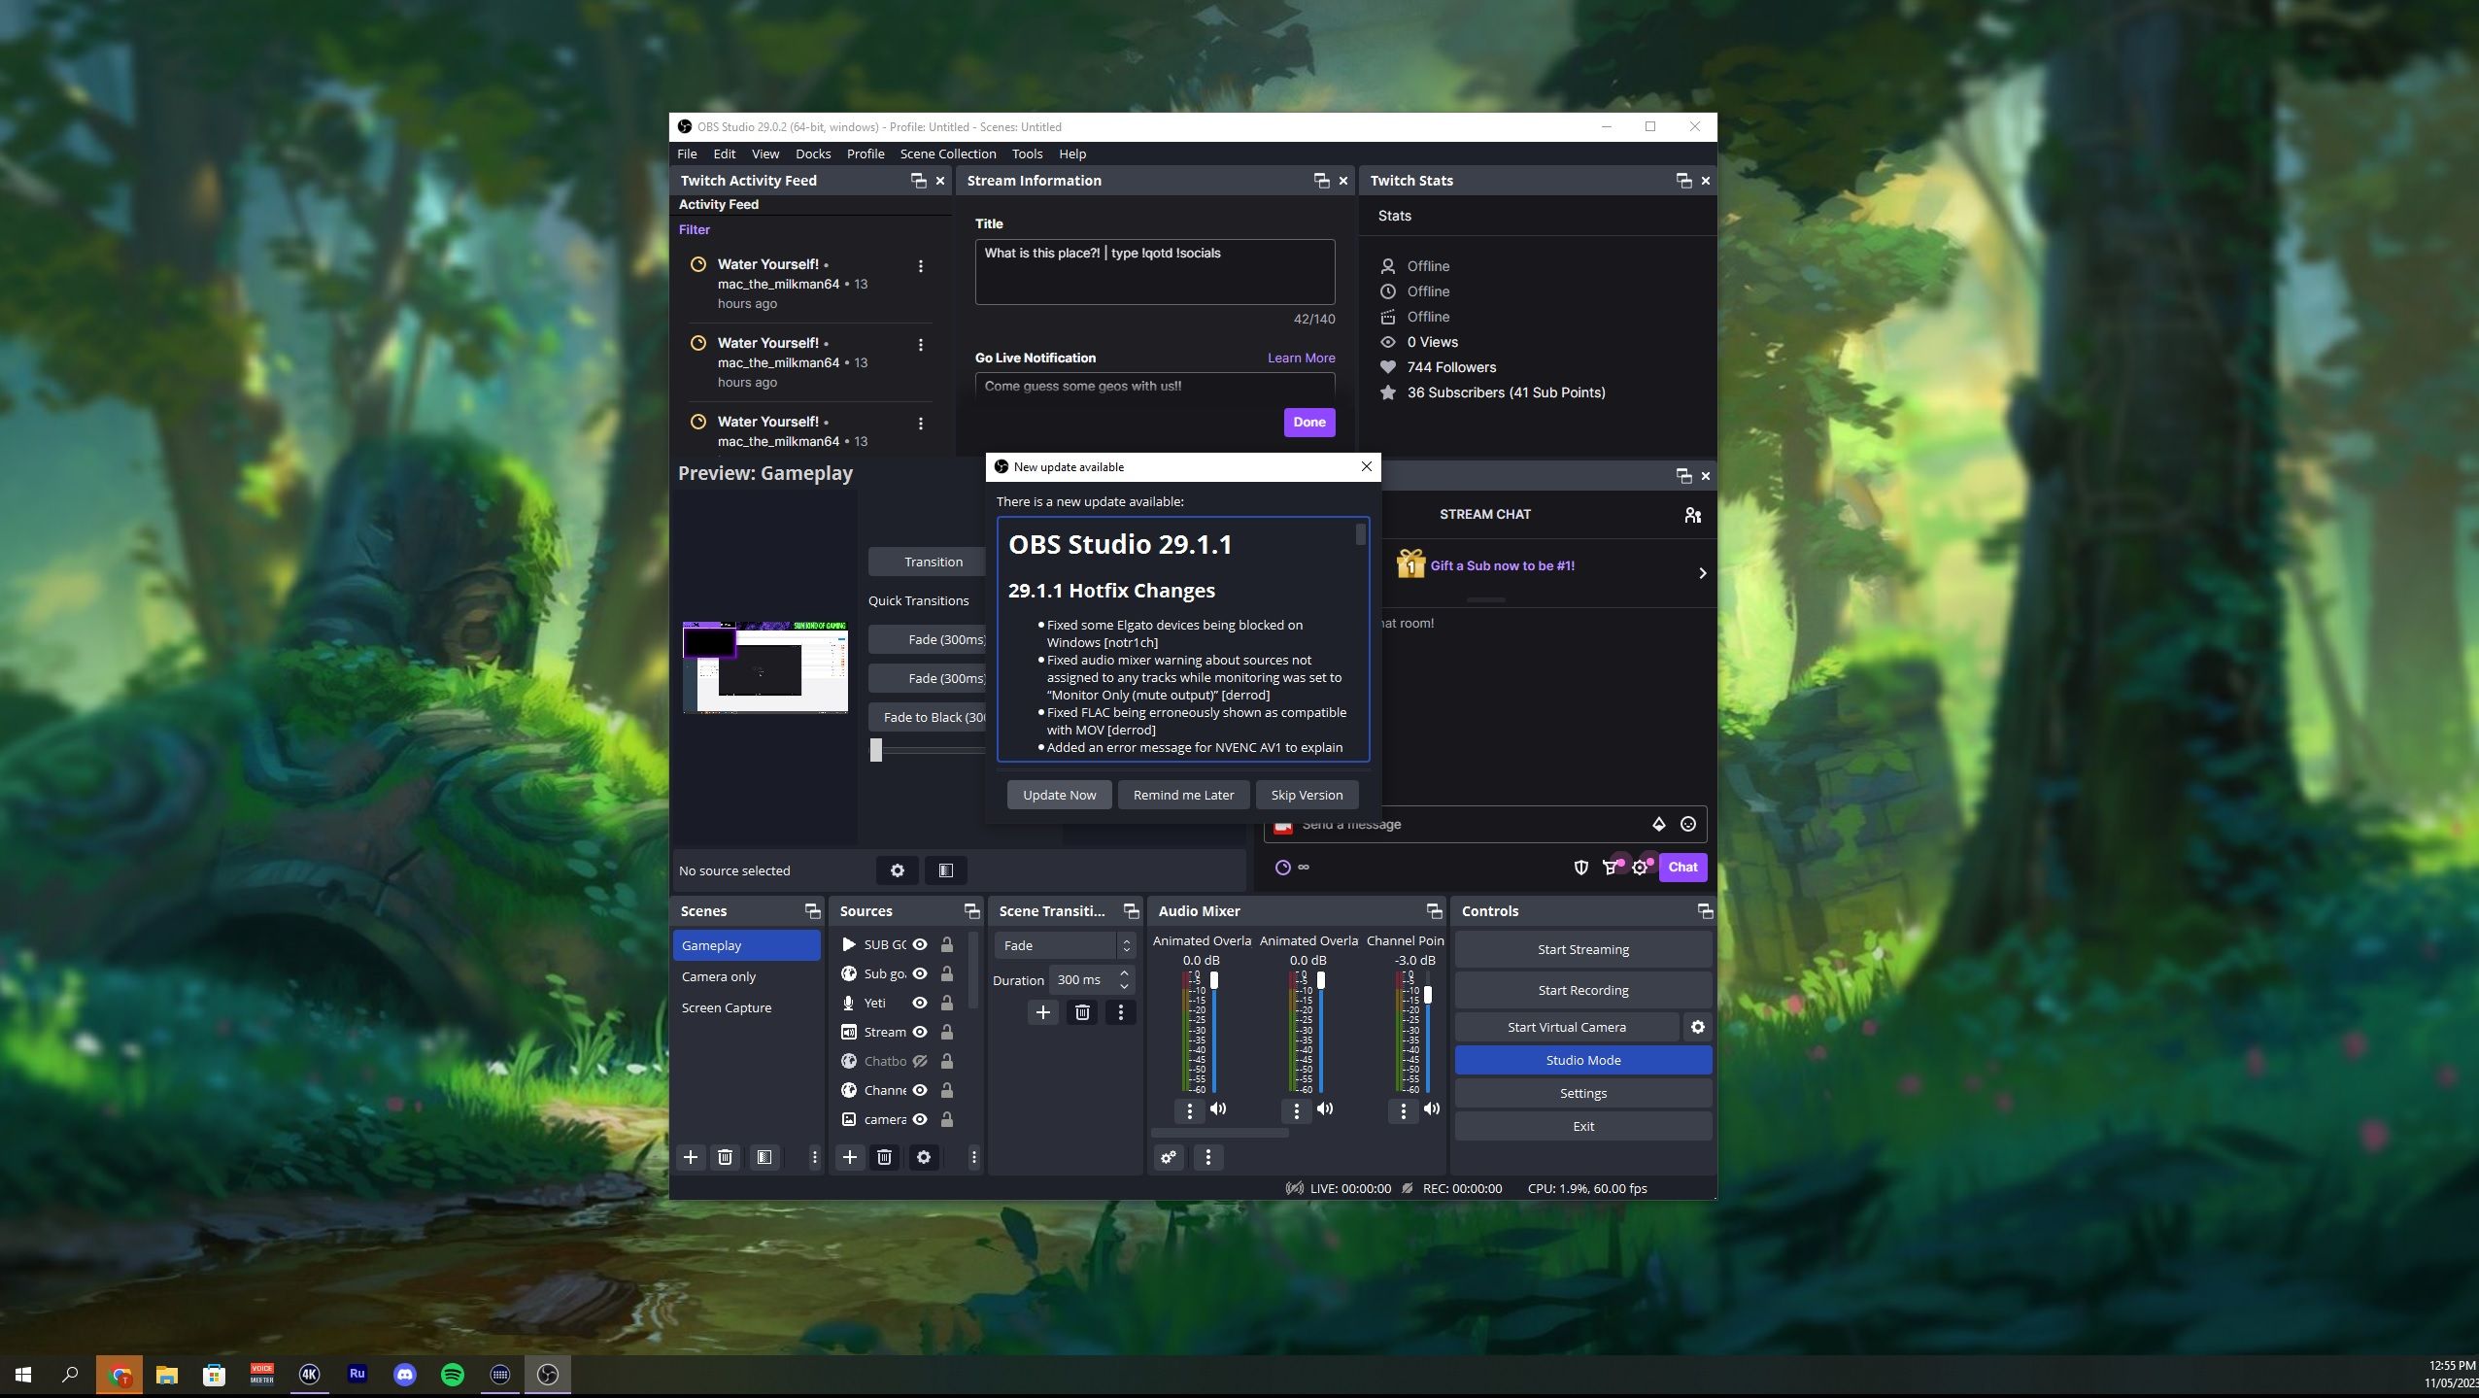
Task: Delete the selected source with trash icon
Action: click(x=884, y=1157)
